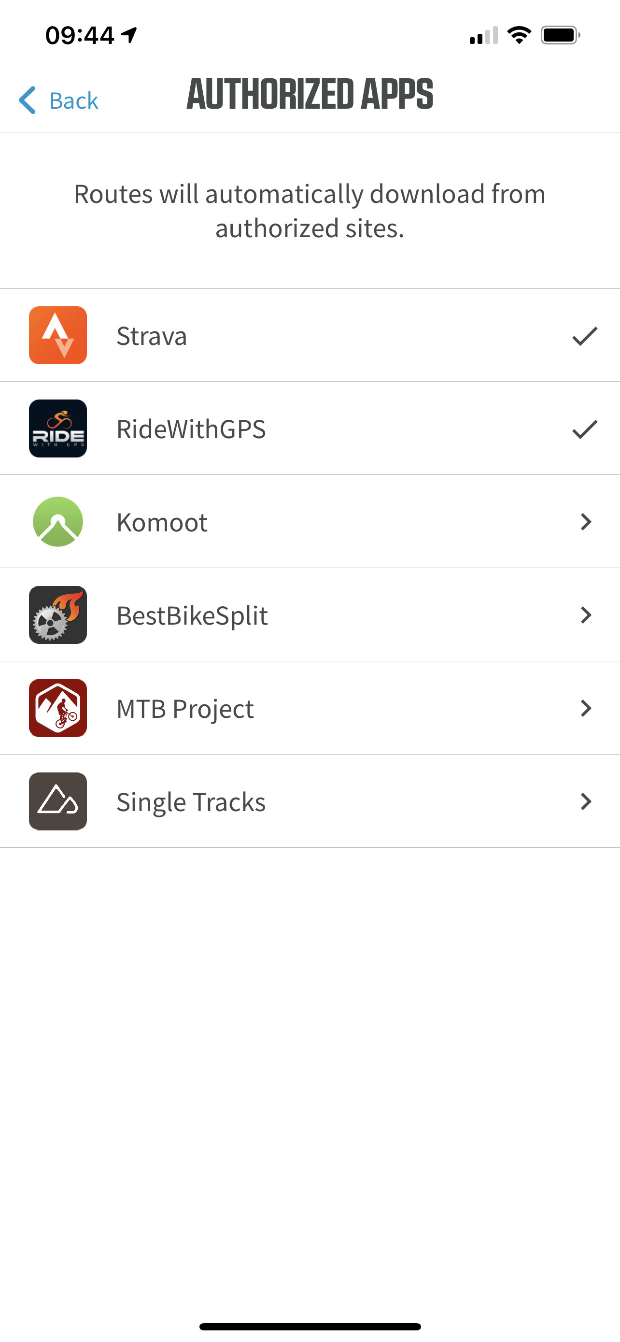The image size is (620, 1342).
Task: Open MTB Project via its chevron arrow
Action: click(x=586, y=708)
